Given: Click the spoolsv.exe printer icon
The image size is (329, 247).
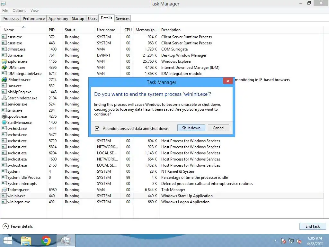Looking at the screenshot, I should click(x=4, y=116).
